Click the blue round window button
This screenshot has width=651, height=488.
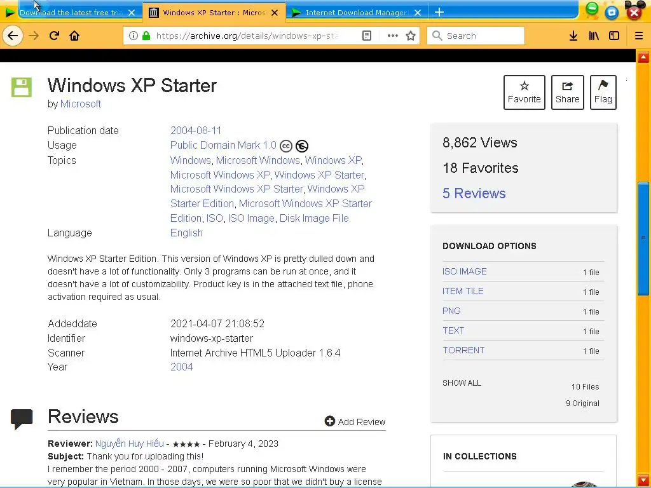tap(612, 13)
